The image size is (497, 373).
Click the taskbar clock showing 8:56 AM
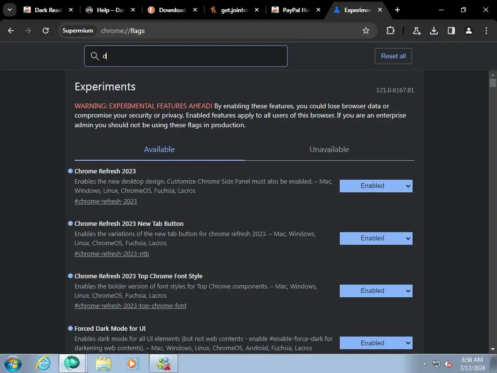(x=472, y=364)
